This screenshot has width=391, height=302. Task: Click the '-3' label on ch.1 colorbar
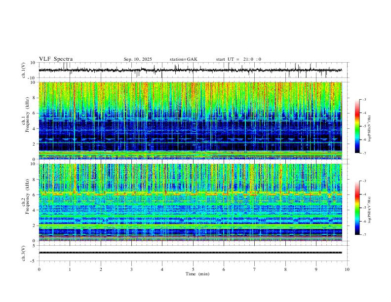pos(364,99)
